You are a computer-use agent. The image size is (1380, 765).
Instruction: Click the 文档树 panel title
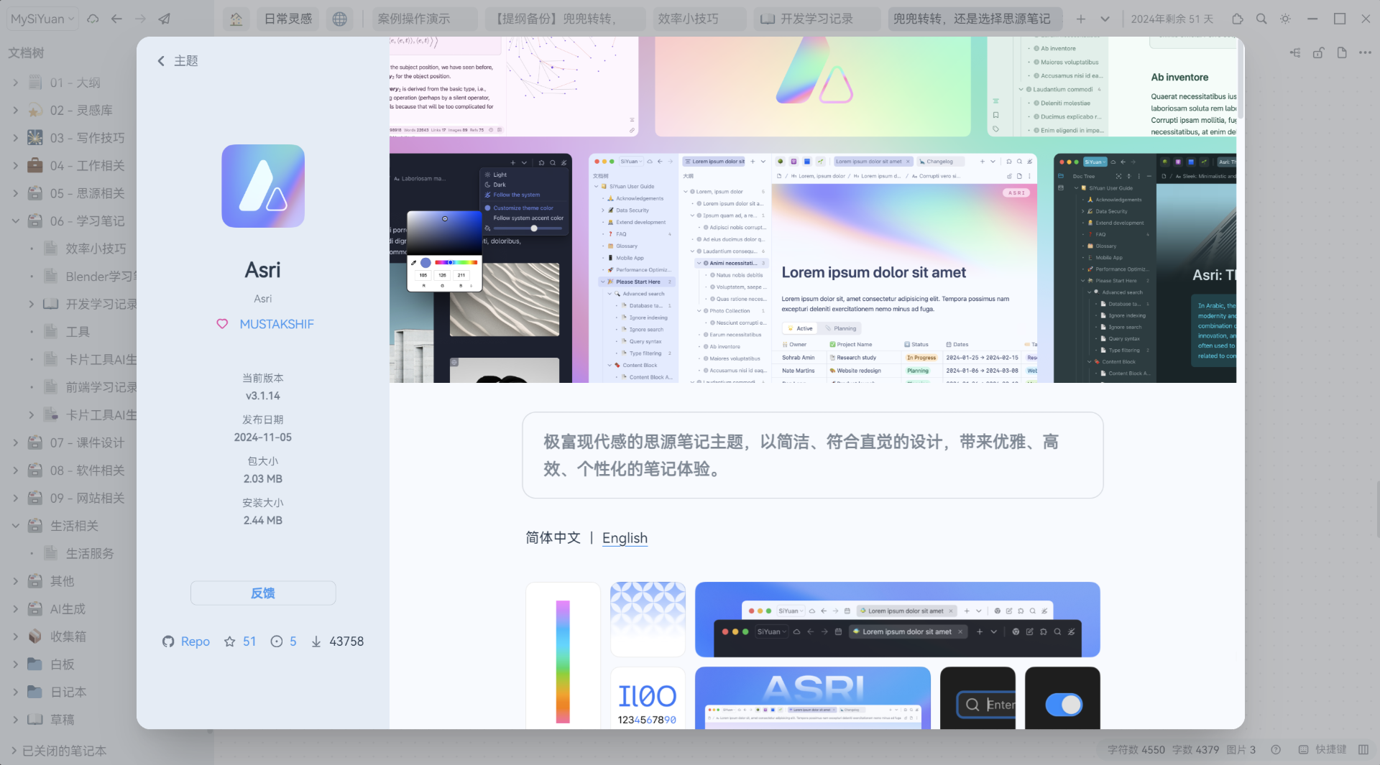coord(26,52)
